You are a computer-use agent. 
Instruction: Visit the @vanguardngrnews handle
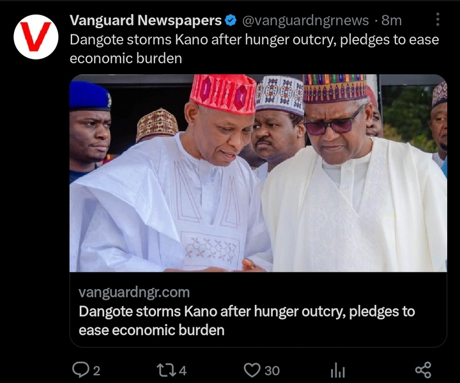pos(305,20)
